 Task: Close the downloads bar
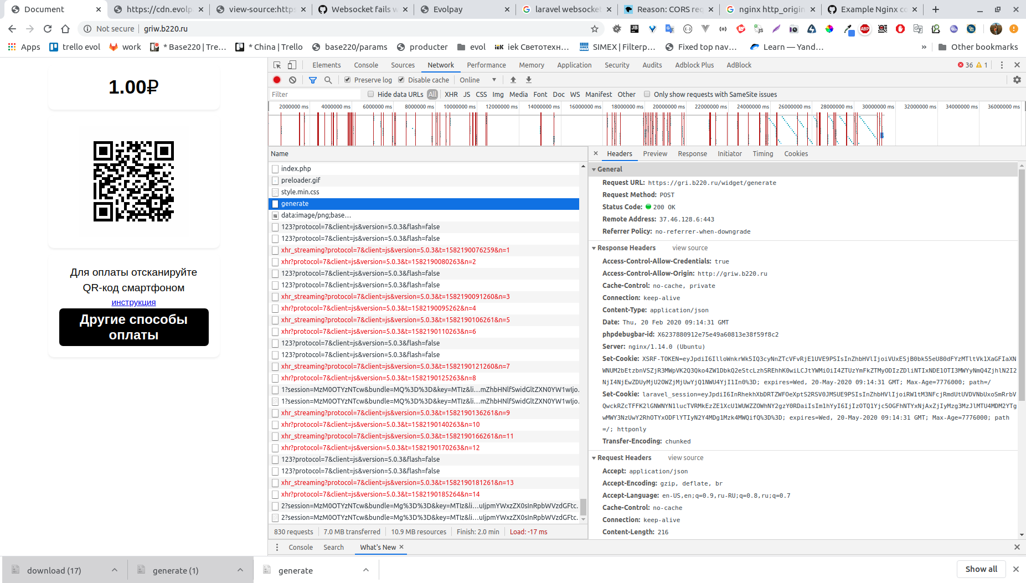tap(1016, 569)
